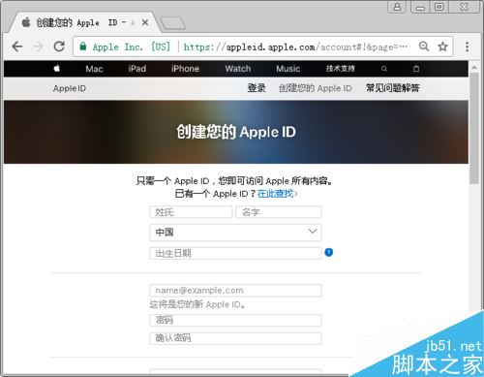Image resolution: width=484 pixels, height=377 pixels.
Task: Click the blue birthday help question icon
Action: [x=329, y=252]
